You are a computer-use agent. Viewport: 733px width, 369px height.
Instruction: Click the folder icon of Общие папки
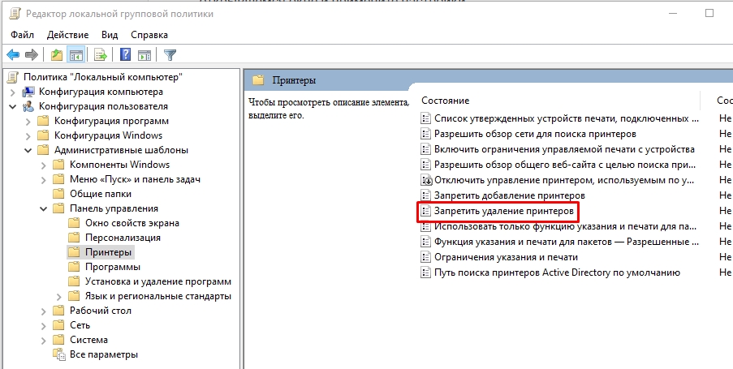[x=58, y=194]
